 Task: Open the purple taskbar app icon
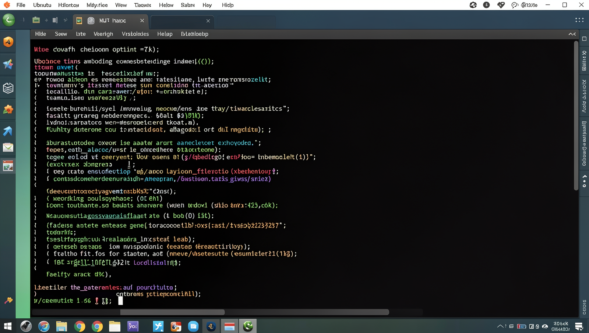[133, 326]
